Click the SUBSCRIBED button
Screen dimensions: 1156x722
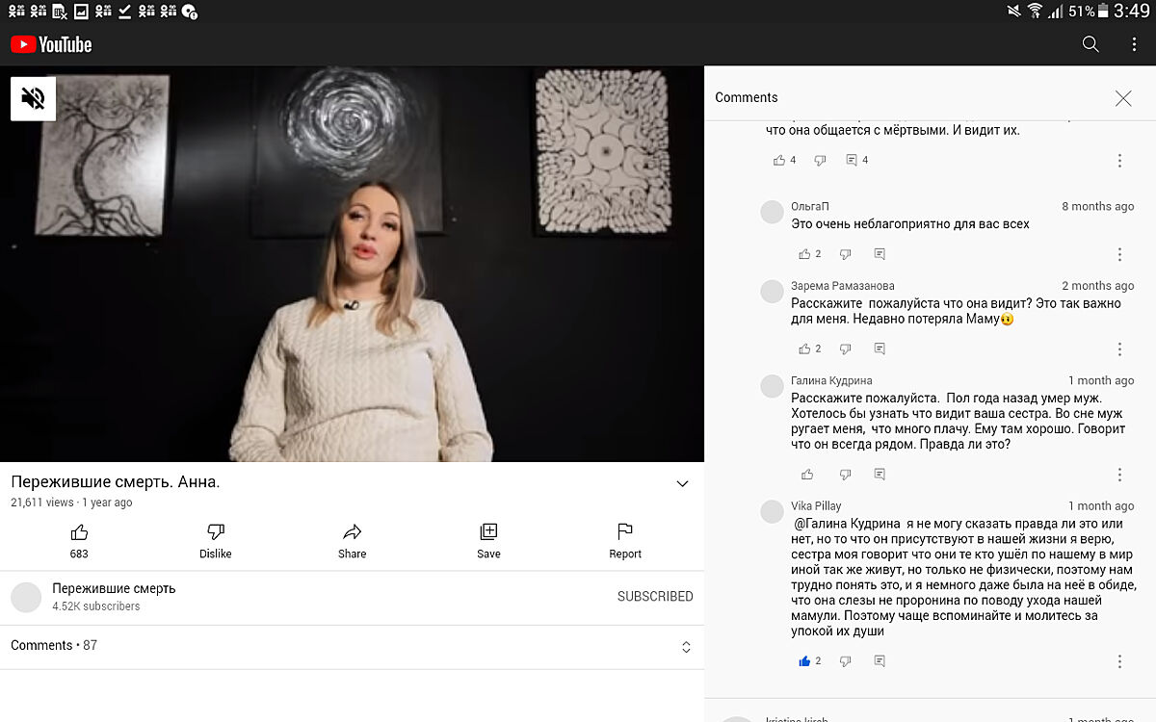click(655, 597)
